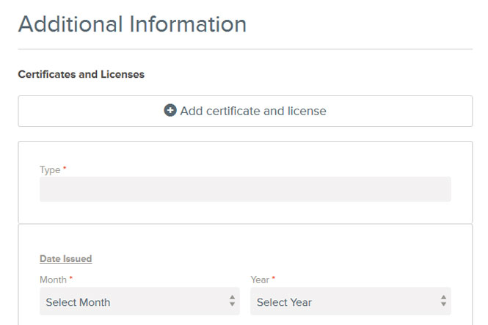
Task: Click the underlined Date Issued text
Action: pyautogui.click(x=65, y=259)
